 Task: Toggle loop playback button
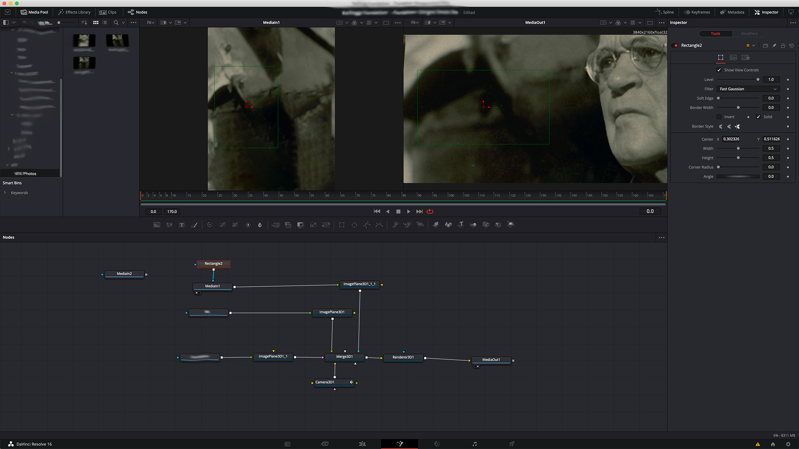[430, 212]
